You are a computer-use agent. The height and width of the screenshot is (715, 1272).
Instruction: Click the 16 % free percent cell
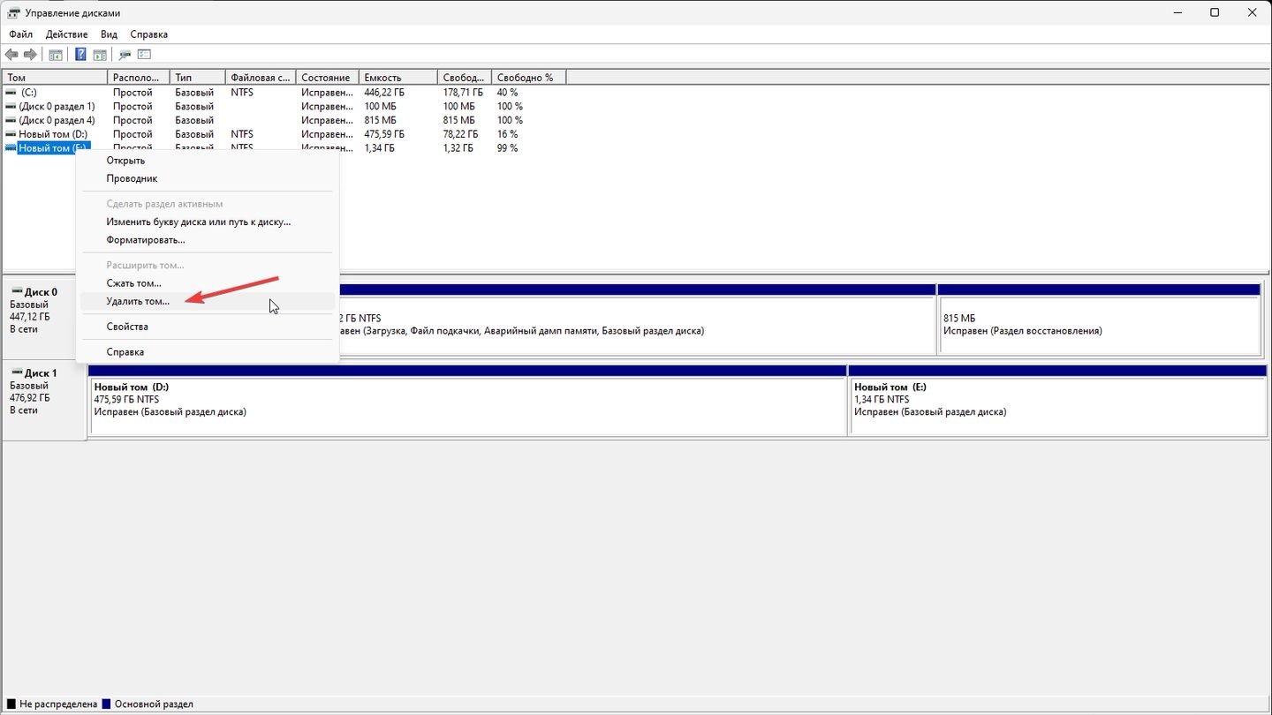click(x=508, y=134)
